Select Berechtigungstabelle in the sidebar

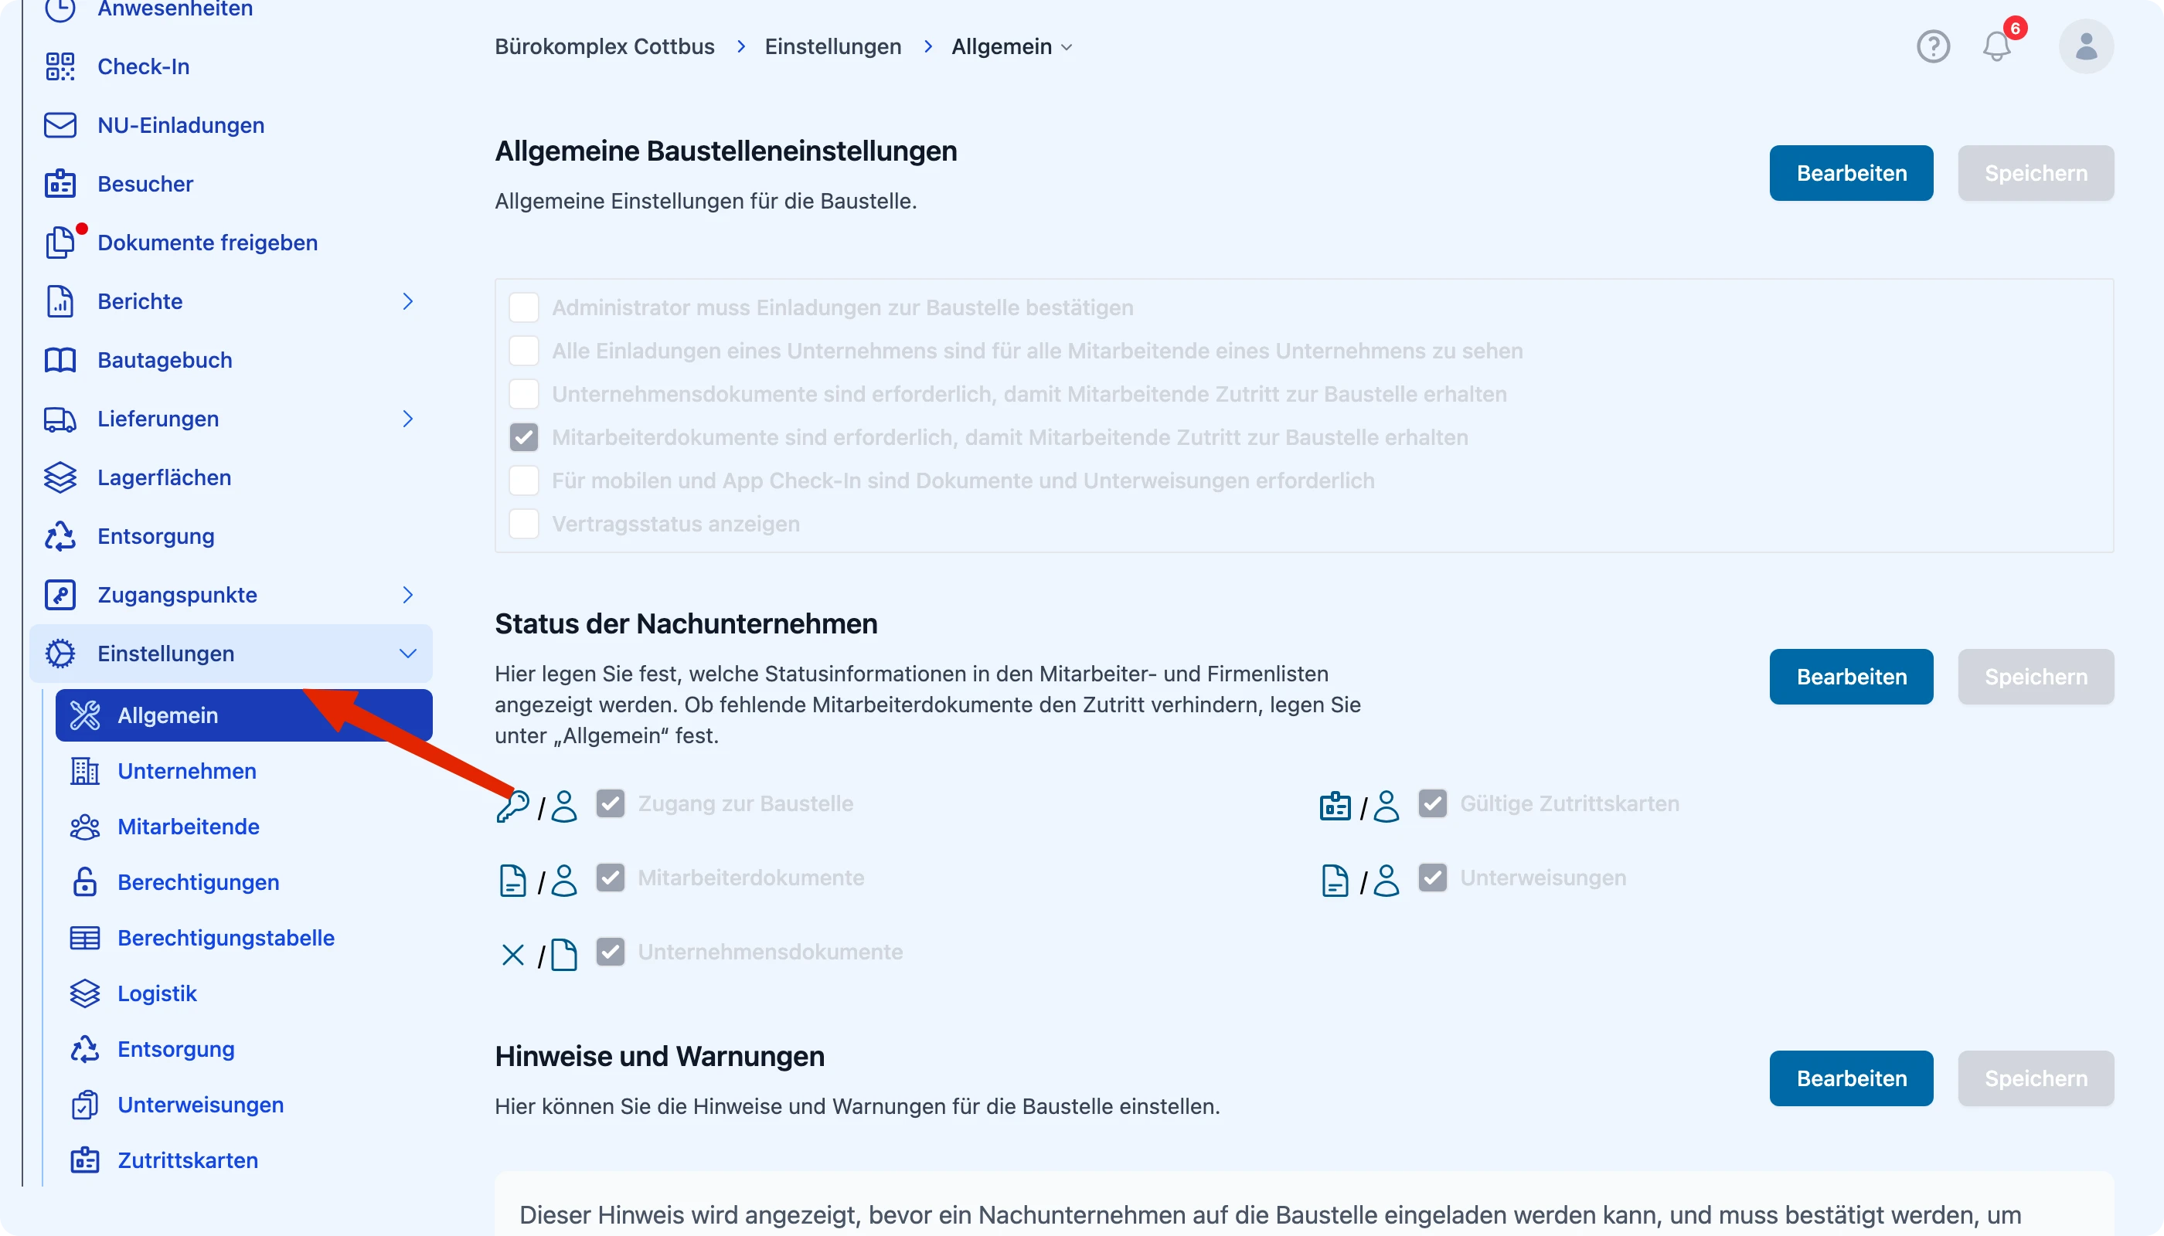coord(226,938)
